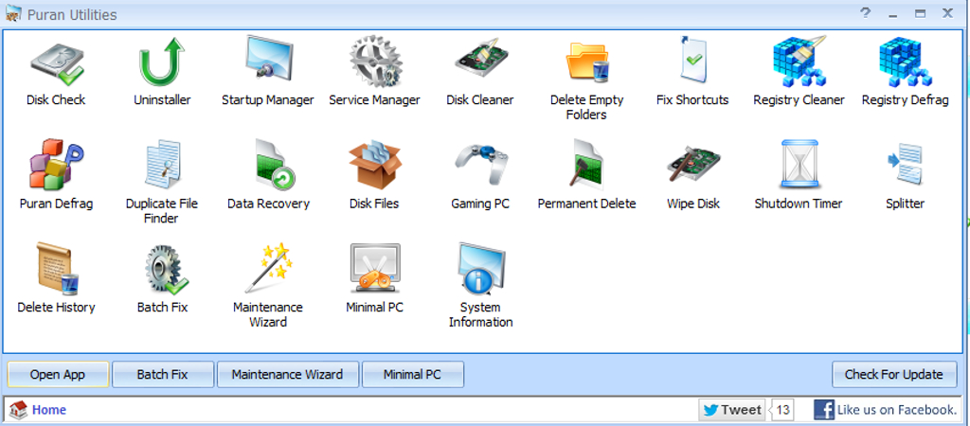Image resolution: width=970 pixels, height=426 pixels.
Task: Open the Gaming PC controller icon
Action: [x=480, y=164]
